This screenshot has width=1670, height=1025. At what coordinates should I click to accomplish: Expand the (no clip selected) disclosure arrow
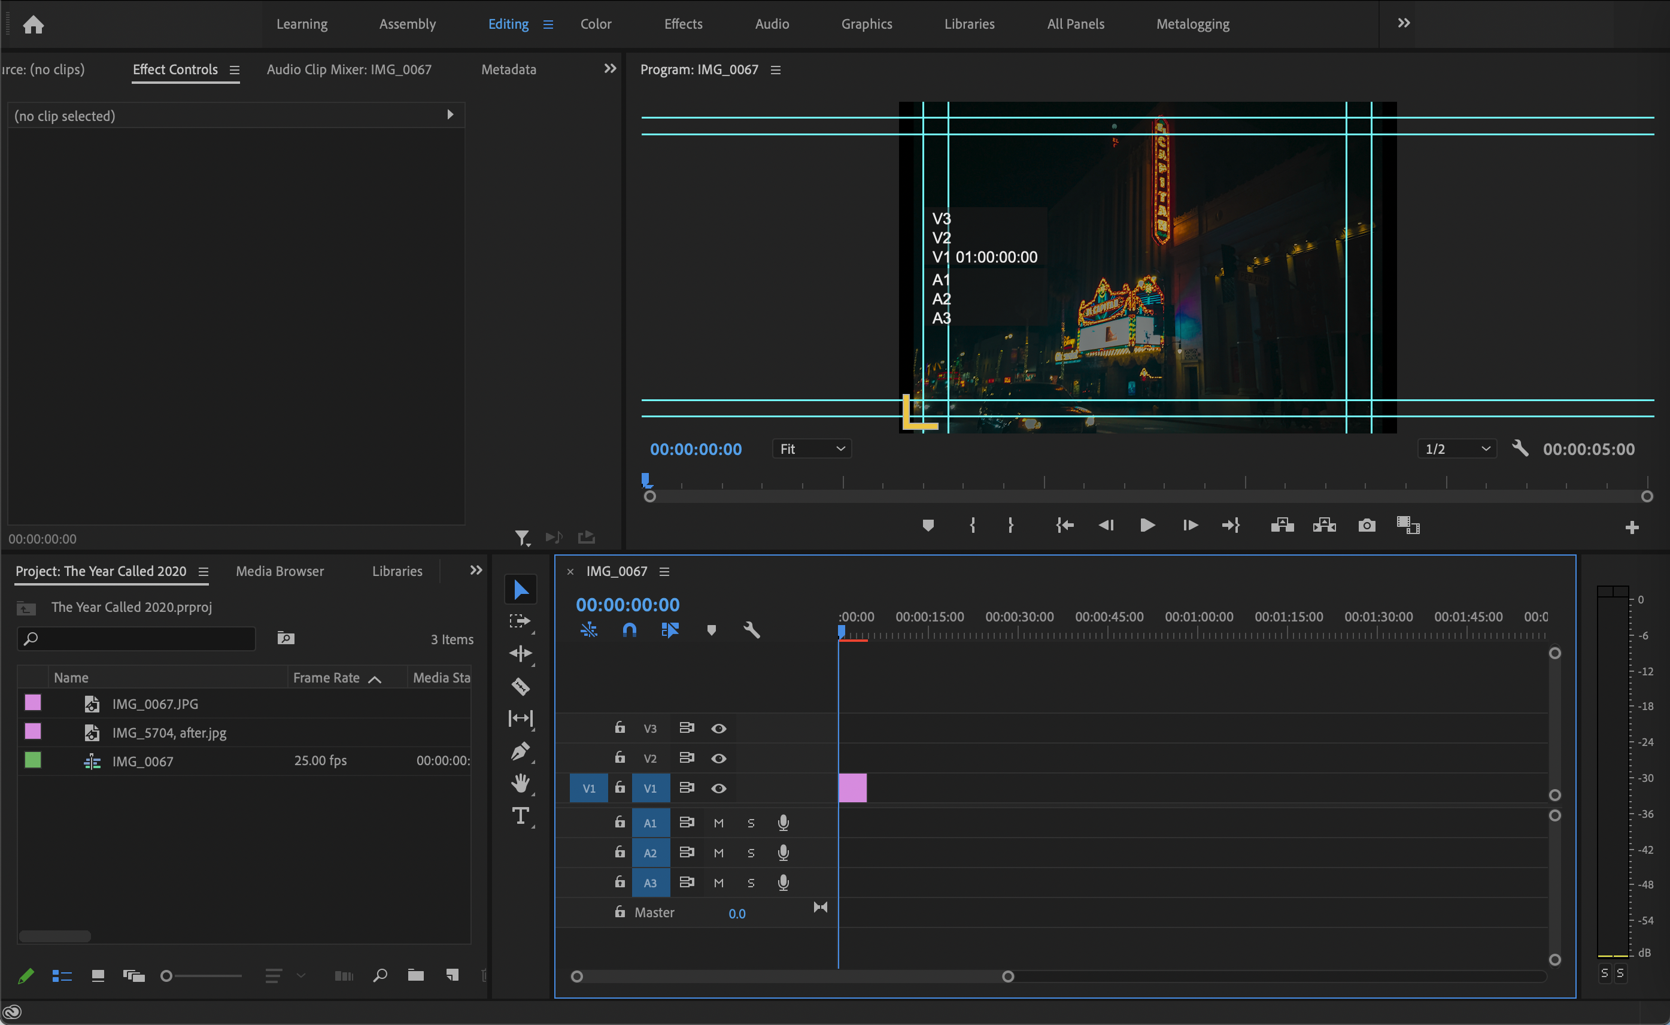point(450,114)
